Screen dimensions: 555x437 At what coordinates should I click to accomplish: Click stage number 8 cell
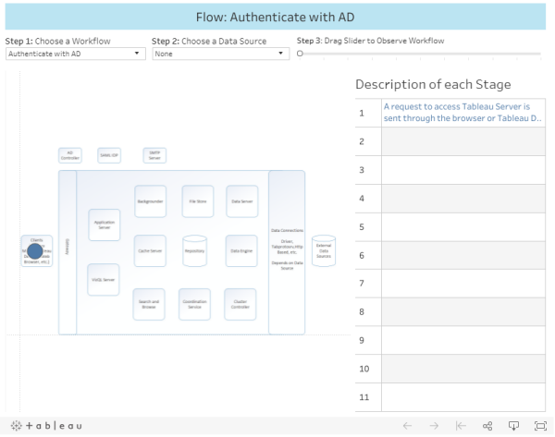click(368, 312)
